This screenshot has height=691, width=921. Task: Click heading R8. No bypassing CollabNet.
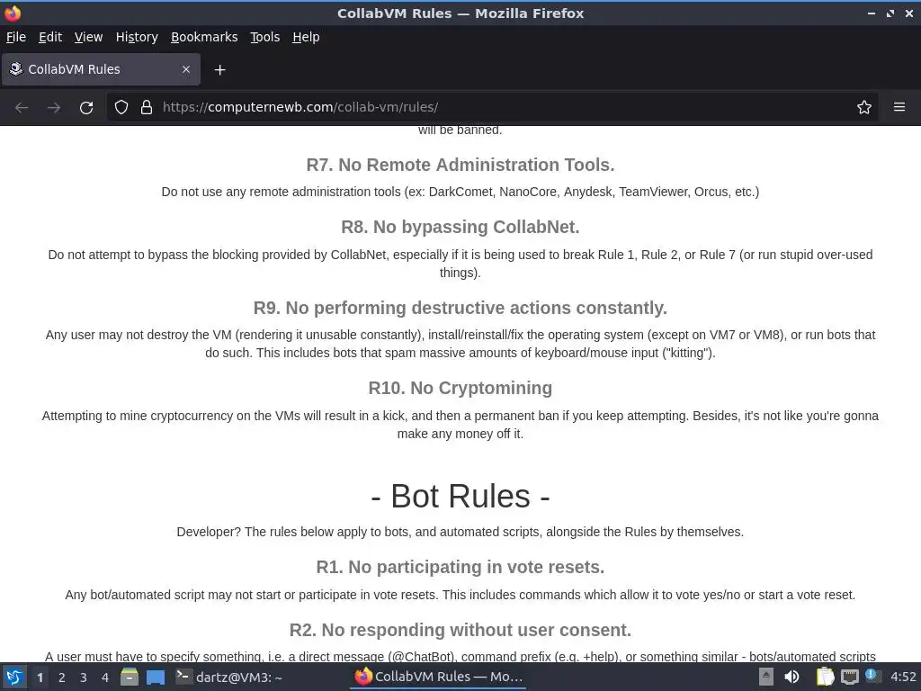click(x=460, y=227)
